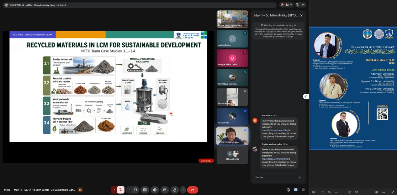397x195 pixels.
Task: Open more options three-dot menu
Action: 183,190
